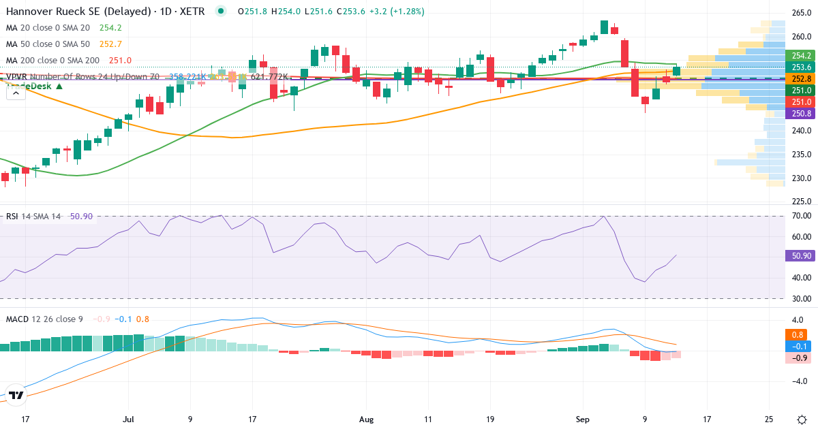The image size is (818, 429).
Task: Click the O251.8 open price value
Action: coord(252,12)
